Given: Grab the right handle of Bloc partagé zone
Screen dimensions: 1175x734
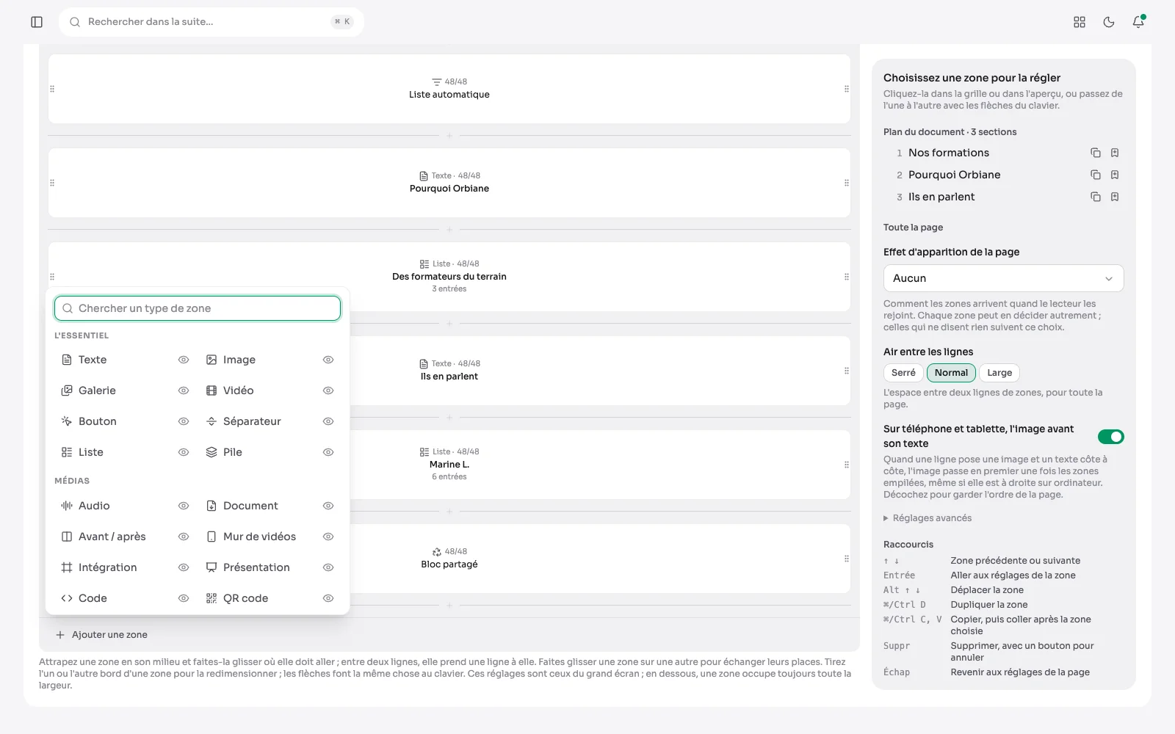Looking at the screenshot, I should [x=847, y=559].
